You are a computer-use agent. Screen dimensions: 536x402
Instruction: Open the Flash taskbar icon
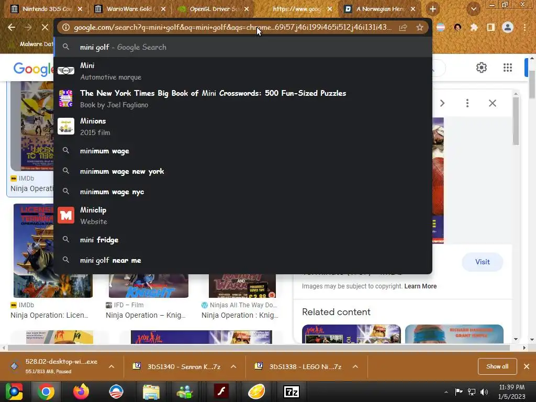221,392
